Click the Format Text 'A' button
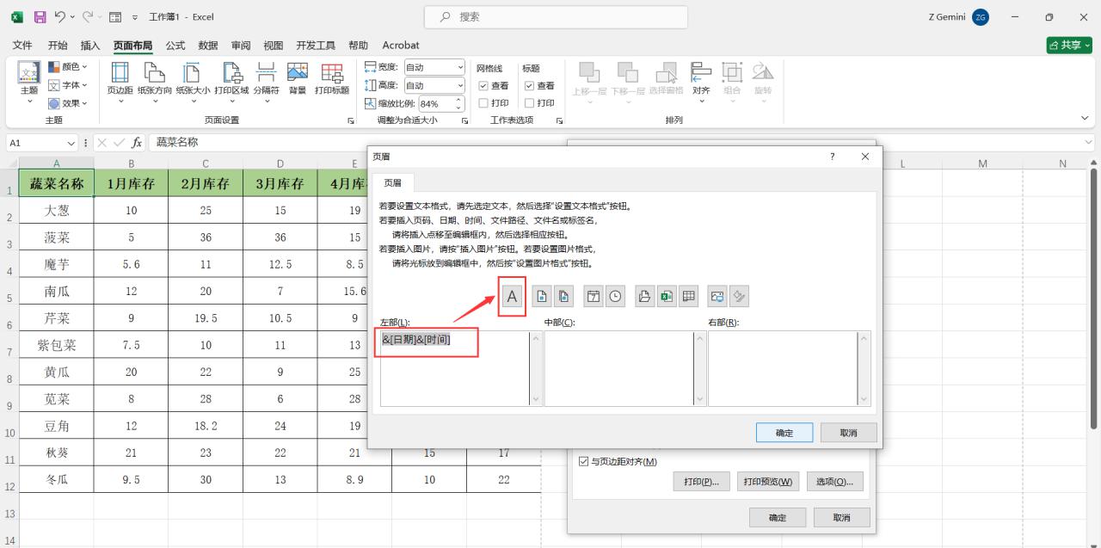 coord(512,296)
